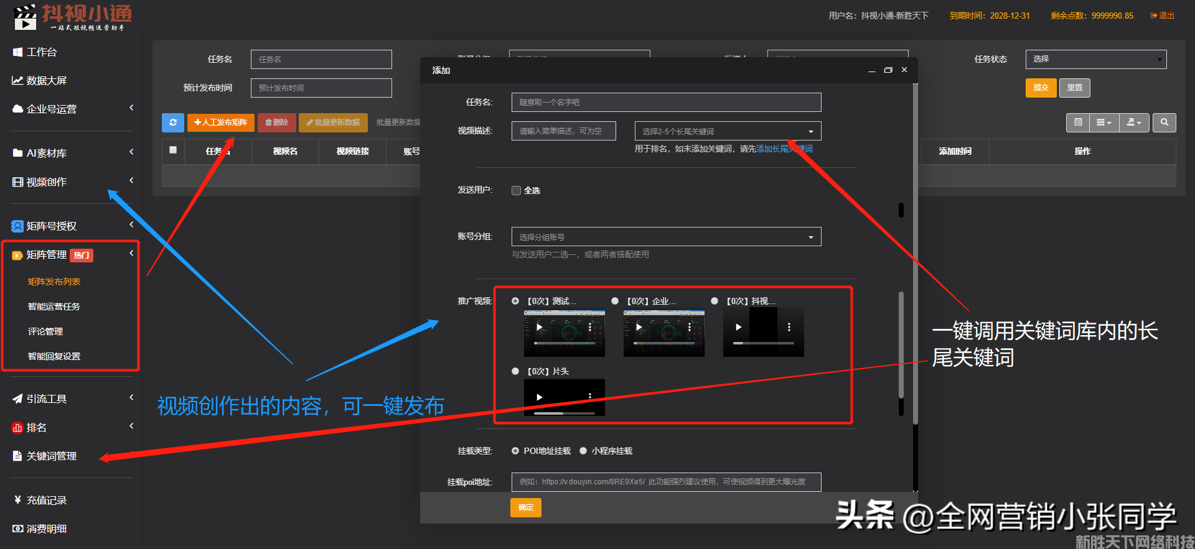This screenshot has width=1195, height=549.
Task: Click the 预计发布时间 filter input
Action: pyautogui.click(x=321, y=88)
